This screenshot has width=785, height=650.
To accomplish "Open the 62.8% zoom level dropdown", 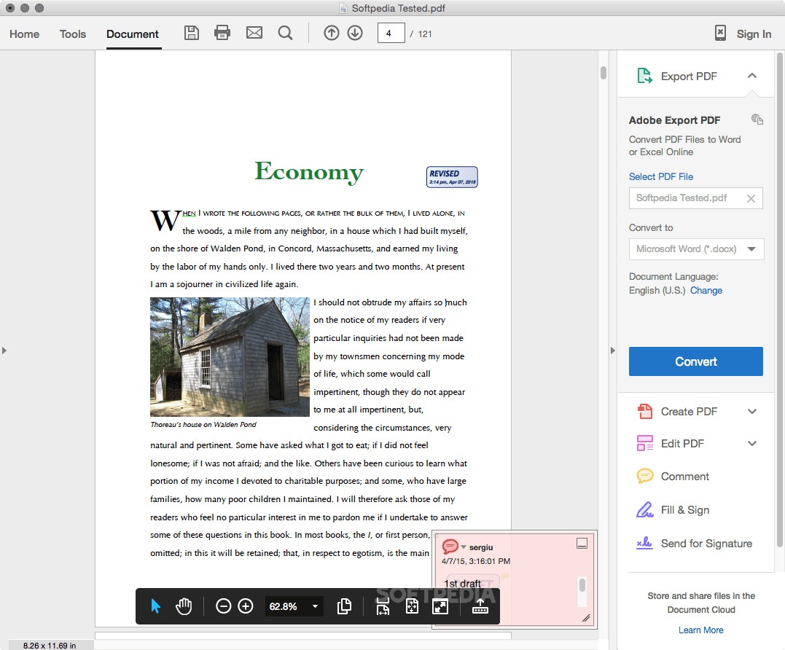I will [x=315, y=606].
